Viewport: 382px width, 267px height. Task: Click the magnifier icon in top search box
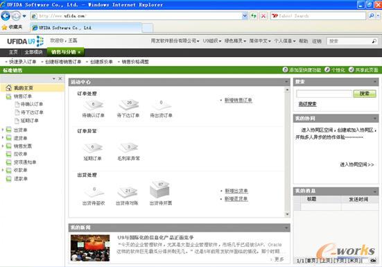374,41
